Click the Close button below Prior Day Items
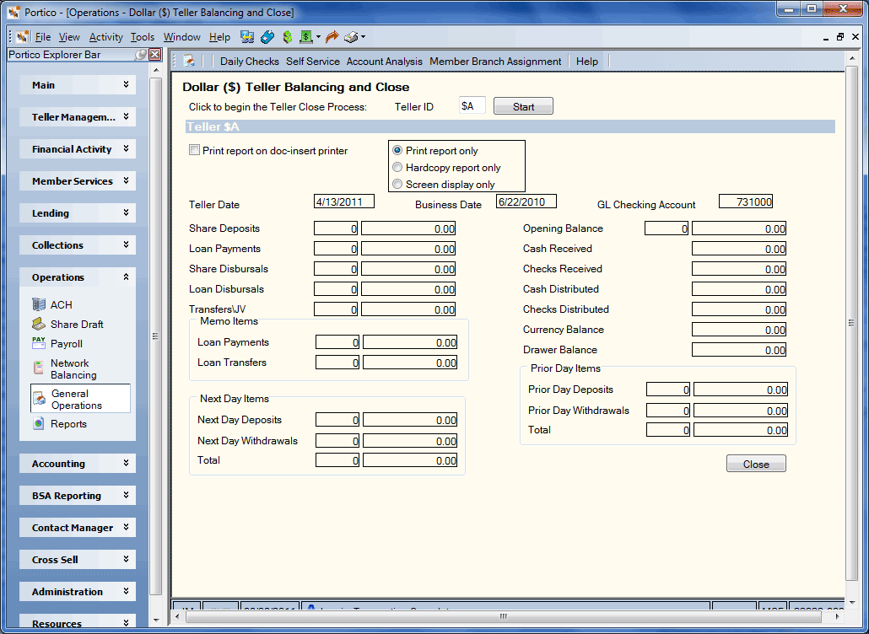Screen dimensions: 869x634 click(x=756, y=464)
